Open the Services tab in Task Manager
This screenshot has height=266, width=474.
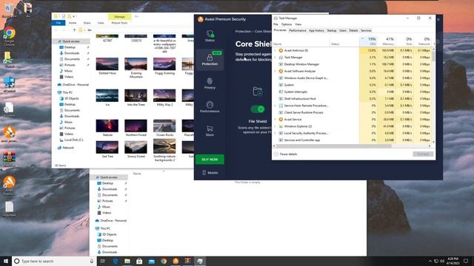pyautogui.click(x=366, y=30)
